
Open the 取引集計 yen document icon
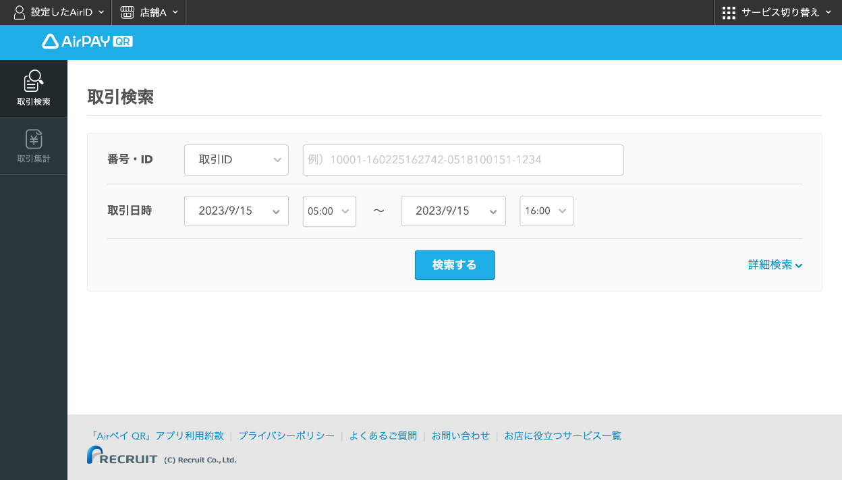(34, 139)
